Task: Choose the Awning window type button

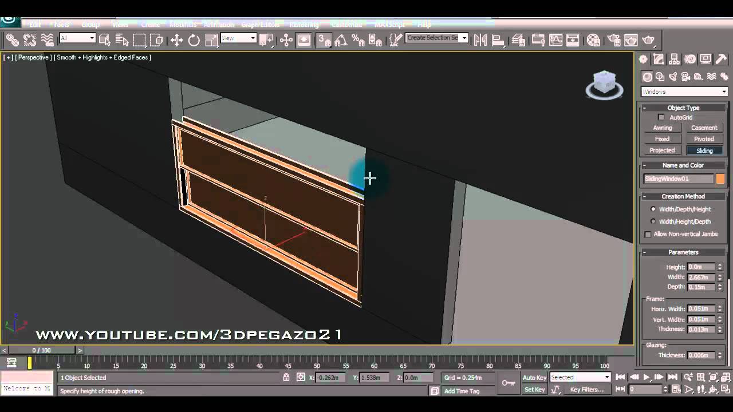Action: pyautogui.click(x=662, y=128)
